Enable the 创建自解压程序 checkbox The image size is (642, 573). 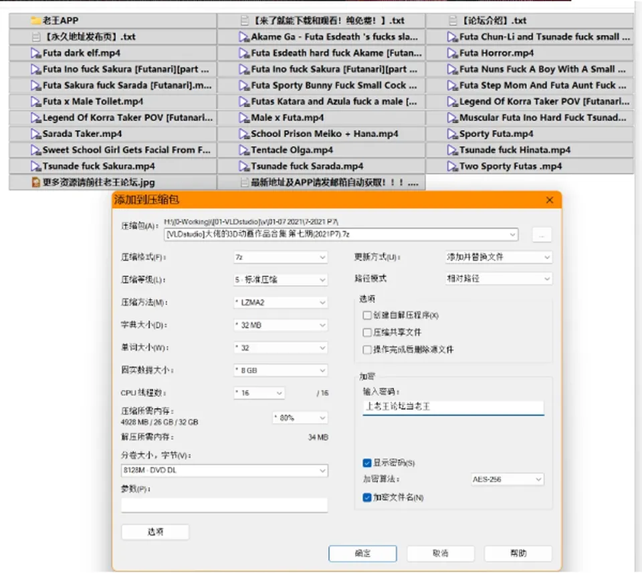point(367,315)
